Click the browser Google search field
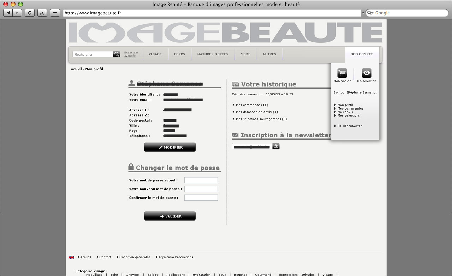This screenshot has width=452, height=276. click(x=407, y=13)
